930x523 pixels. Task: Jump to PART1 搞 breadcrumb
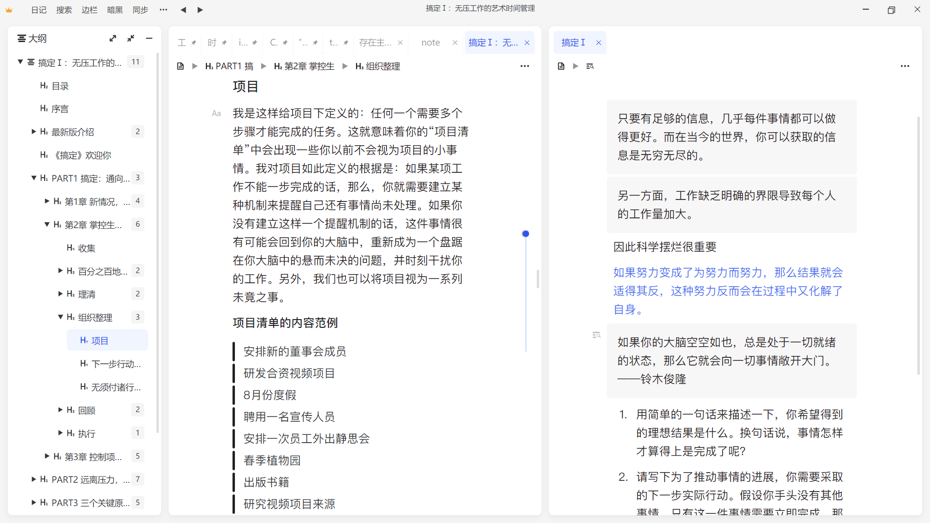(x=230, y=66)
